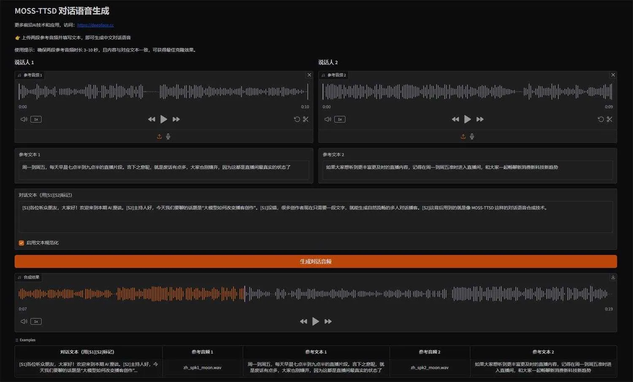
Task: Open volume control of synthesized result
Action: 24,321
